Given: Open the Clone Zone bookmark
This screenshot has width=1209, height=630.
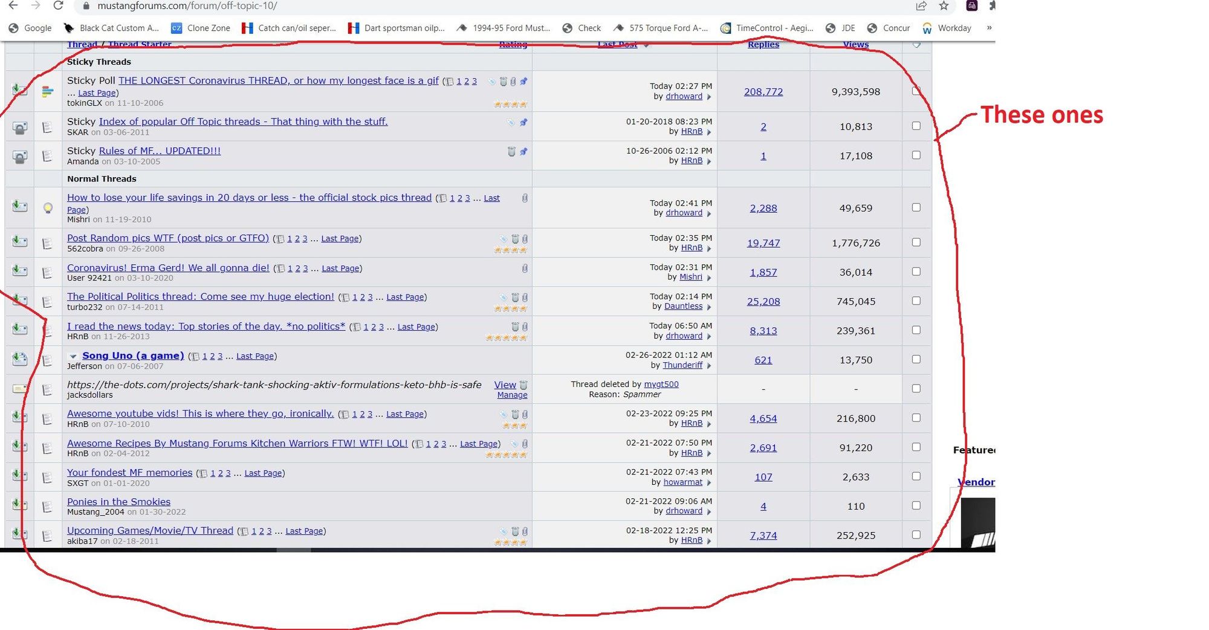Looking at the screenshot, I should pyautogui.click(x=201, y=28).
